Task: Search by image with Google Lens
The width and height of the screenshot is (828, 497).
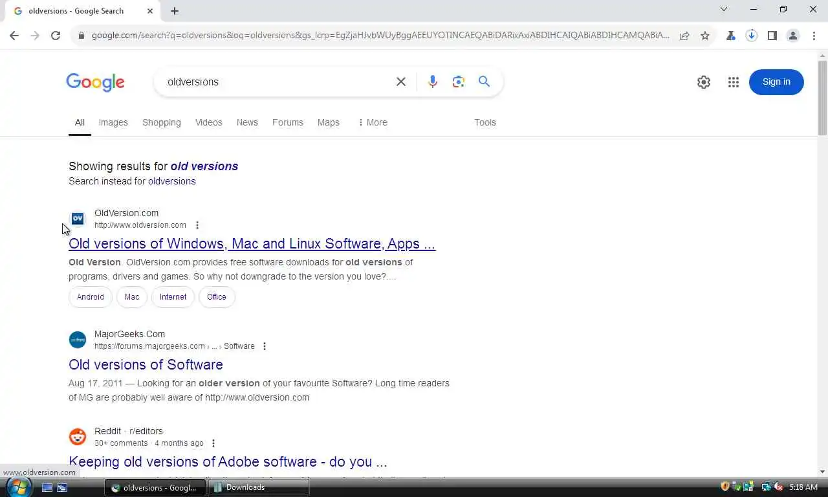Action: click(459, 82)
